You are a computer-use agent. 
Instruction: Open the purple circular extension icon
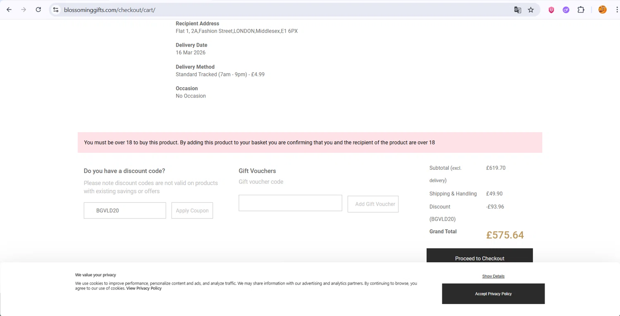coord(566,10)
